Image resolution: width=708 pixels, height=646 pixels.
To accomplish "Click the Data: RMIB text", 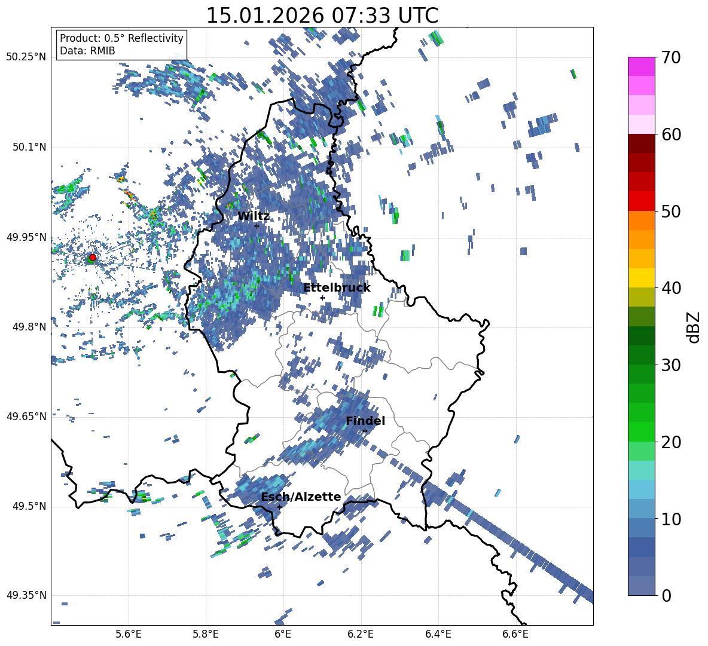I will (x=87, y=51).
